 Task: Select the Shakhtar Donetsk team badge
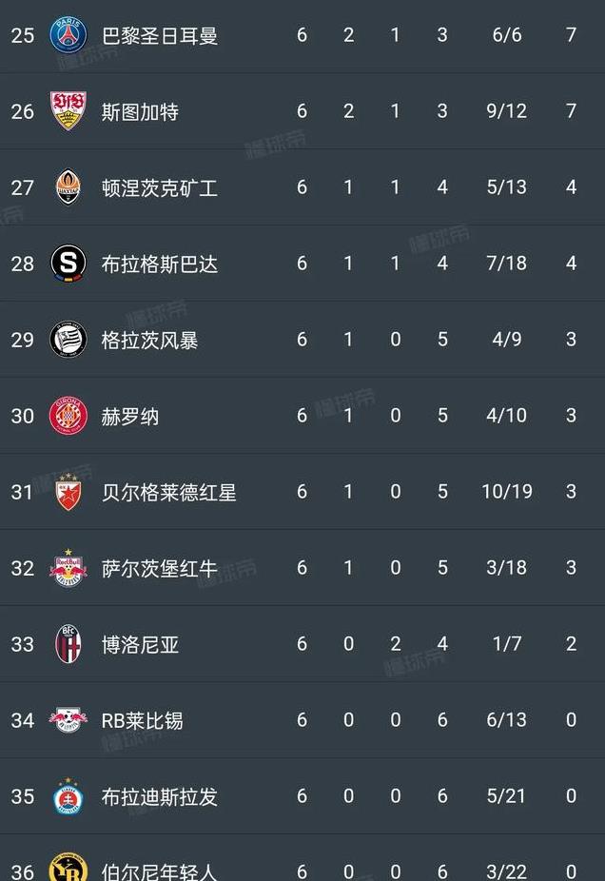(x=68, y=187)
